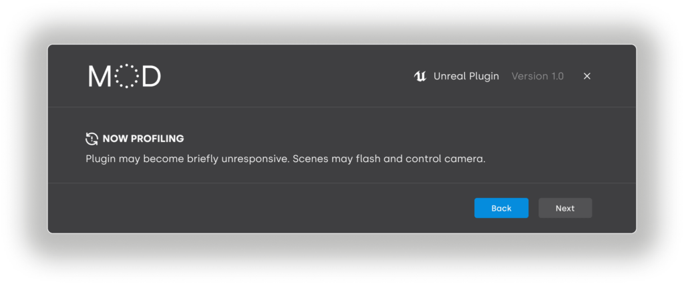Click the Unreal Engine logo icon
Image resolution: width=684 pixels, height=284 pixels.
(x=420, y=76)
